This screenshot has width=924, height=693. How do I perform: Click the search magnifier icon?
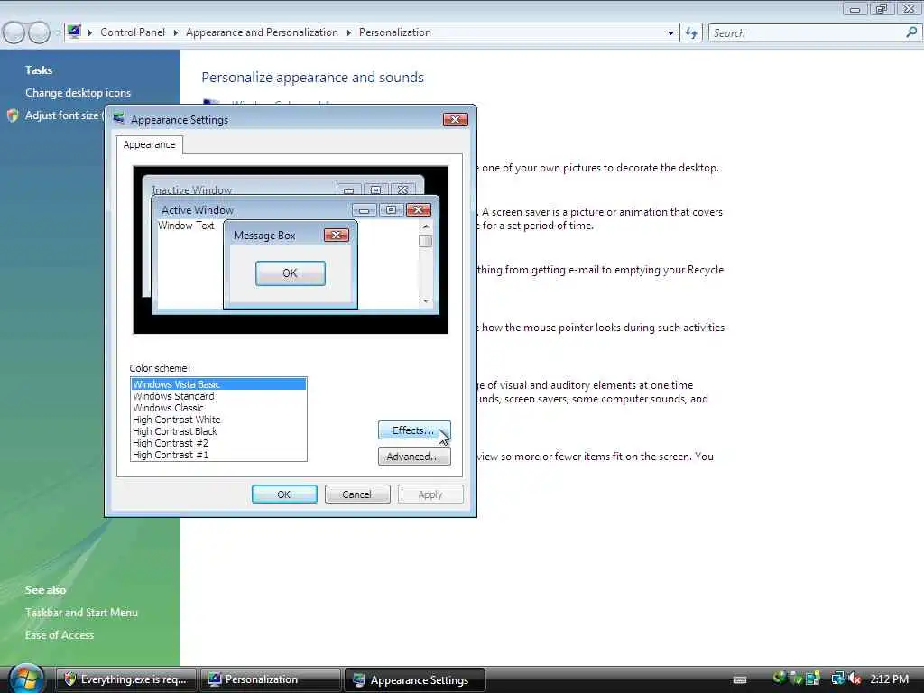911,32
